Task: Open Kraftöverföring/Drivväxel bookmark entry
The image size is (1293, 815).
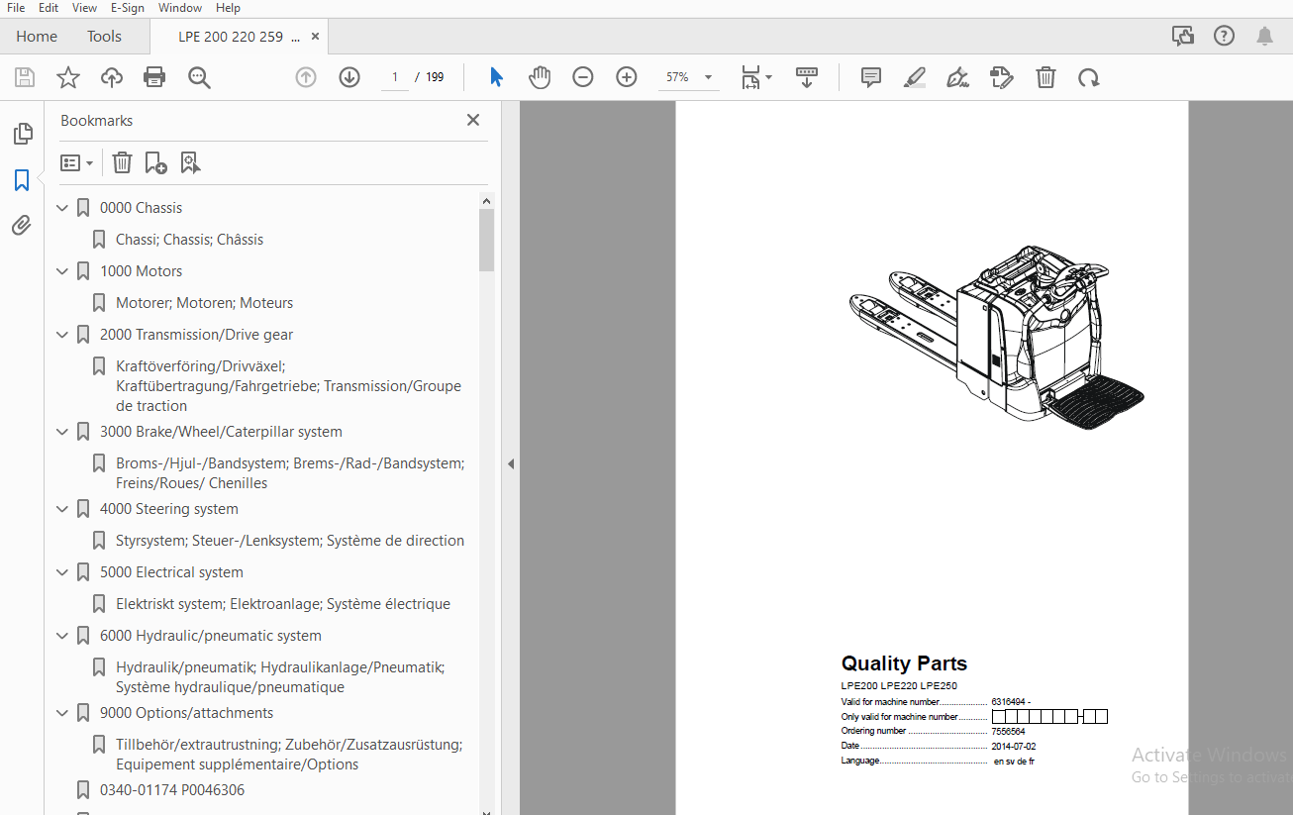Action: click(x=288, y=386)
